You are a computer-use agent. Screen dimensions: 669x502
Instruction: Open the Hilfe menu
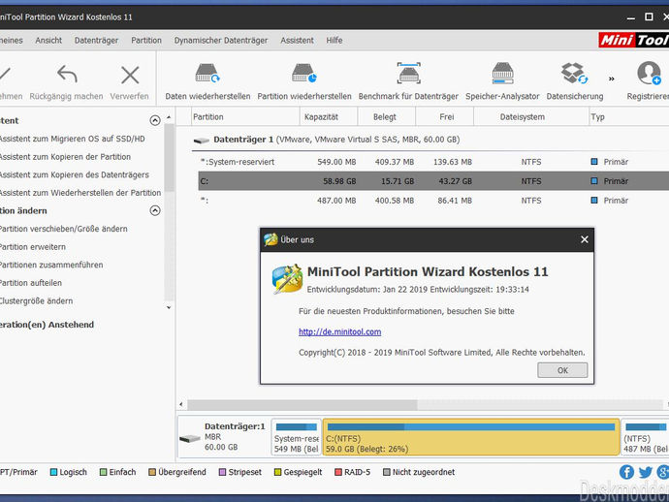[334, 40]
